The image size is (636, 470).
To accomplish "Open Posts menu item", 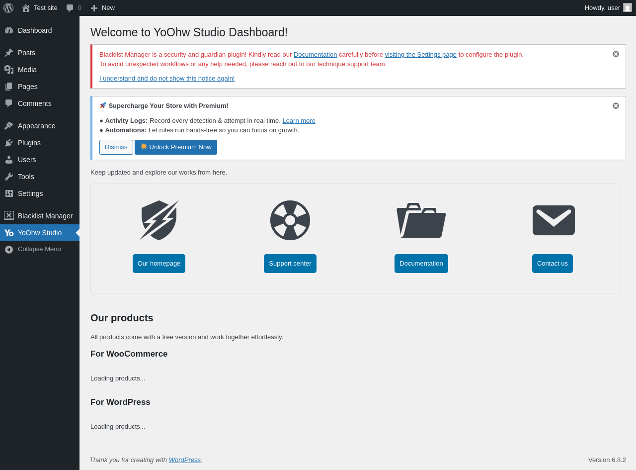I will tap(40, 53).
